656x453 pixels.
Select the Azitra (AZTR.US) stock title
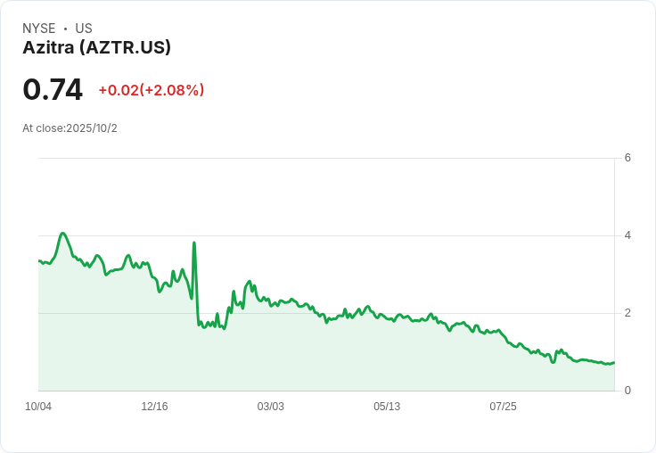click(x=96, y=47)
